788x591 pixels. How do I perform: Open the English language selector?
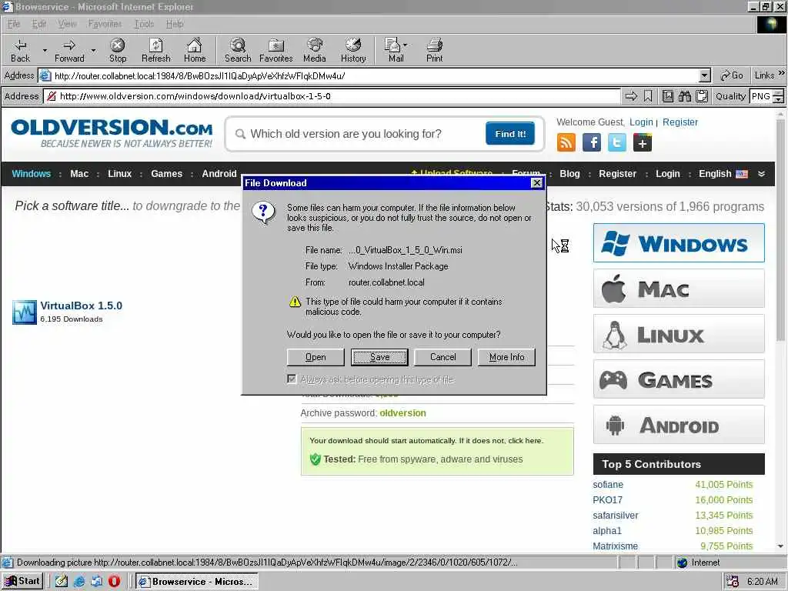click(723, 174)
